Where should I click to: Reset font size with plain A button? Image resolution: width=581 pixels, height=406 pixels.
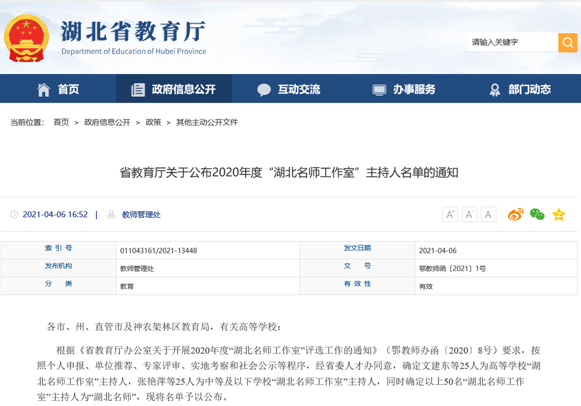488,214
